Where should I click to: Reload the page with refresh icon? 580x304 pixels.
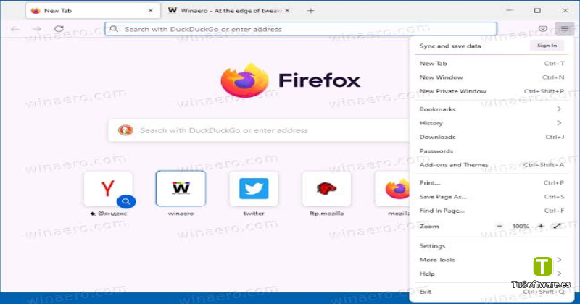point(59,28)
